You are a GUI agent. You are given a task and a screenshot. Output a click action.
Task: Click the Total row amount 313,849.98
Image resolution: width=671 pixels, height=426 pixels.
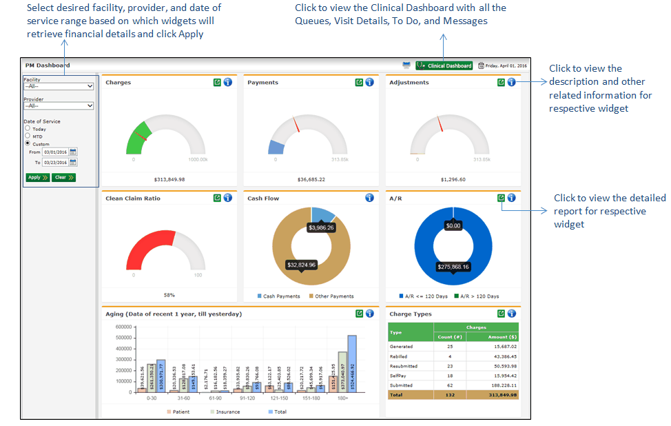pyautogui.click(x=502, y=395)
